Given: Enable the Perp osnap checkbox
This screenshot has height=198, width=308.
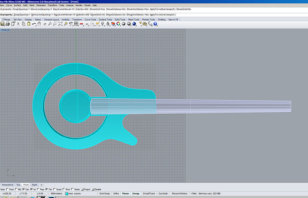Looking at the screenshot, I should tap(38, 190).
